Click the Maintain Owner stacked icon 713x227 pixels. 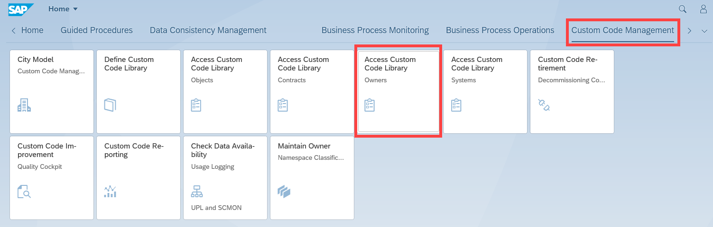tap(284, 192)
